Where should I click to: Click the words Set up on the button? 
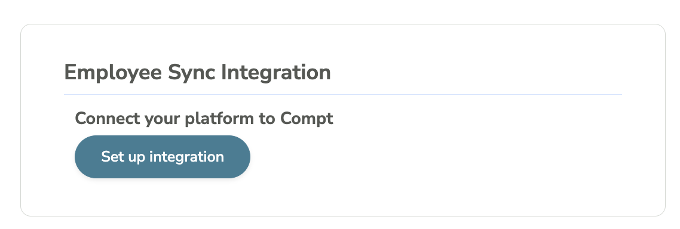122,157
